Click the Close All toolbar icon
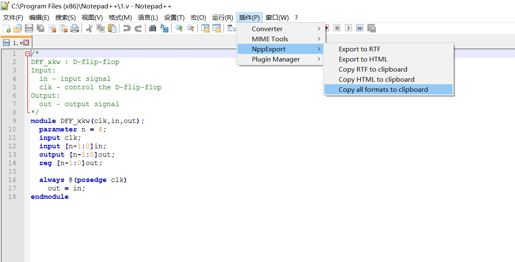 pos(63,29)
